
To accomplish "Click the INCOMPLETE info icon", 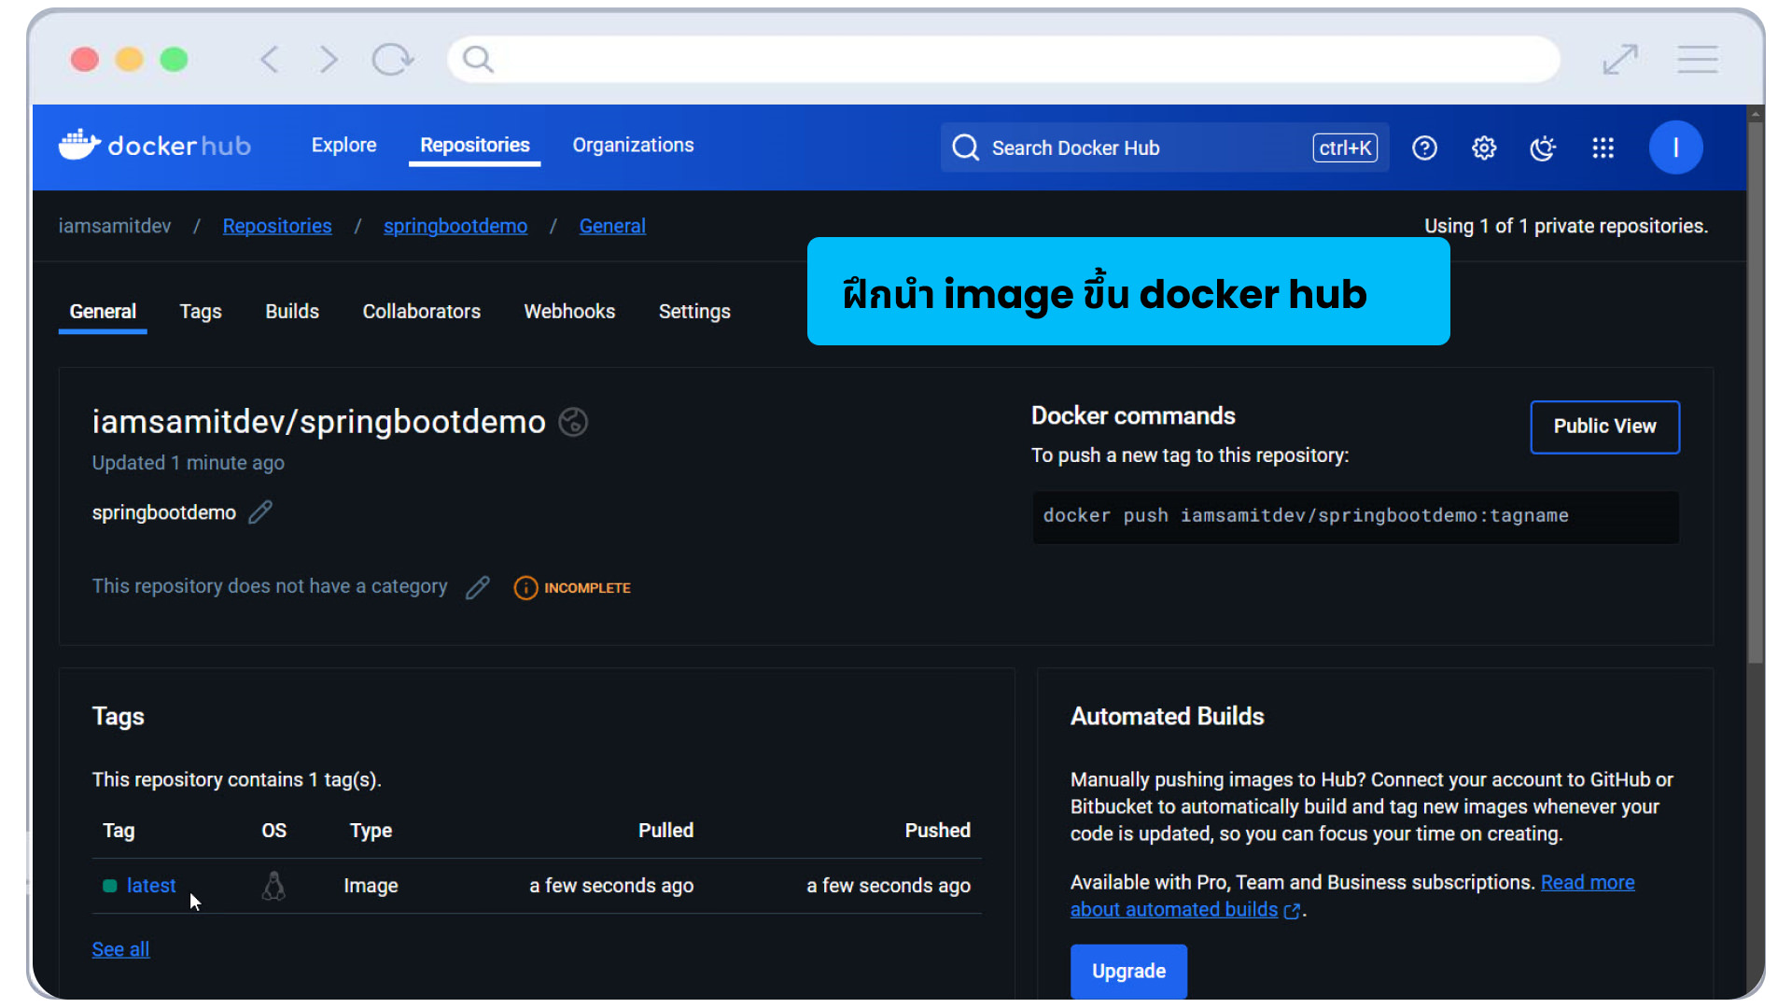I will click(525, 588).
